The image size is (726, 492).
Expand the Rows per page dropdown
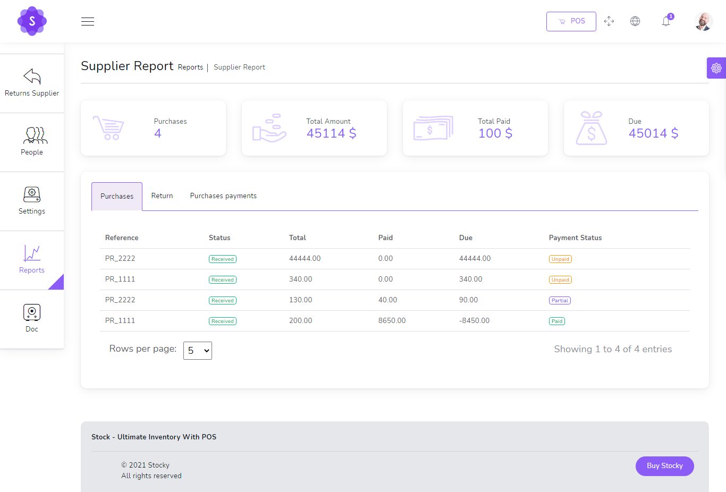pyautogui.click(x=198, y=351)
